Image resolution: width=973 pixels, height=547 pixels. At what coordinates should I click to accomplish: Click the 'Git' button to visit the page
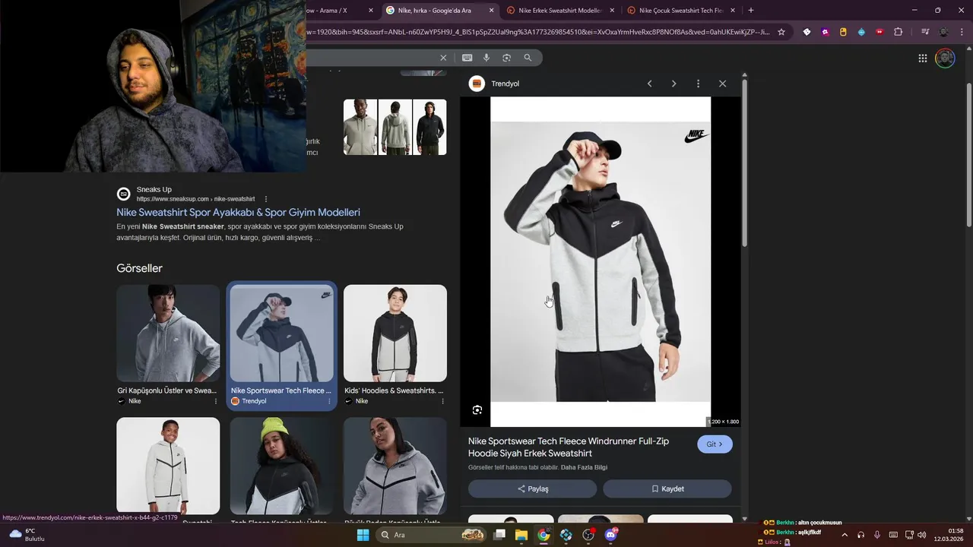pyautogui.click(x=715, y=444)
